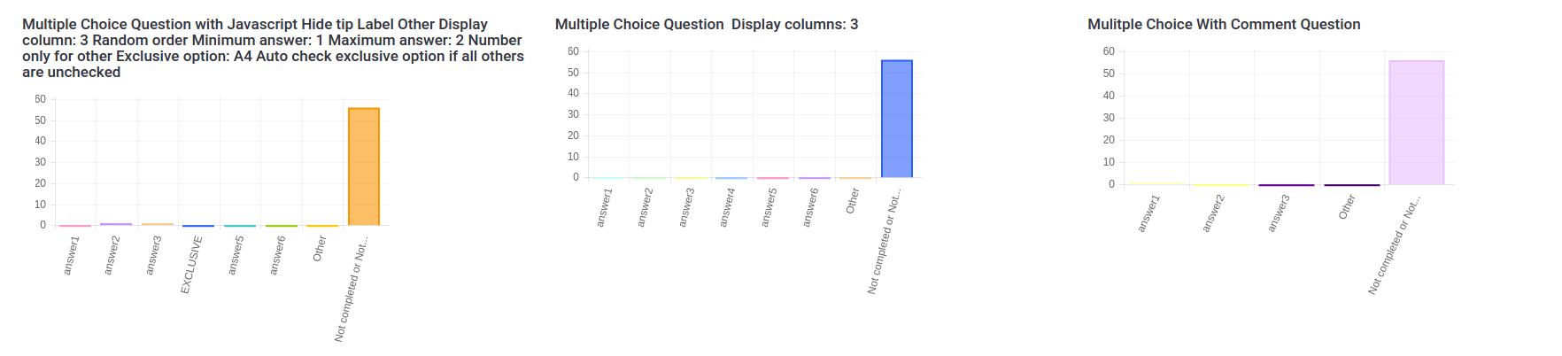Click the answer3 label in the right chart

pos(1278,213)
